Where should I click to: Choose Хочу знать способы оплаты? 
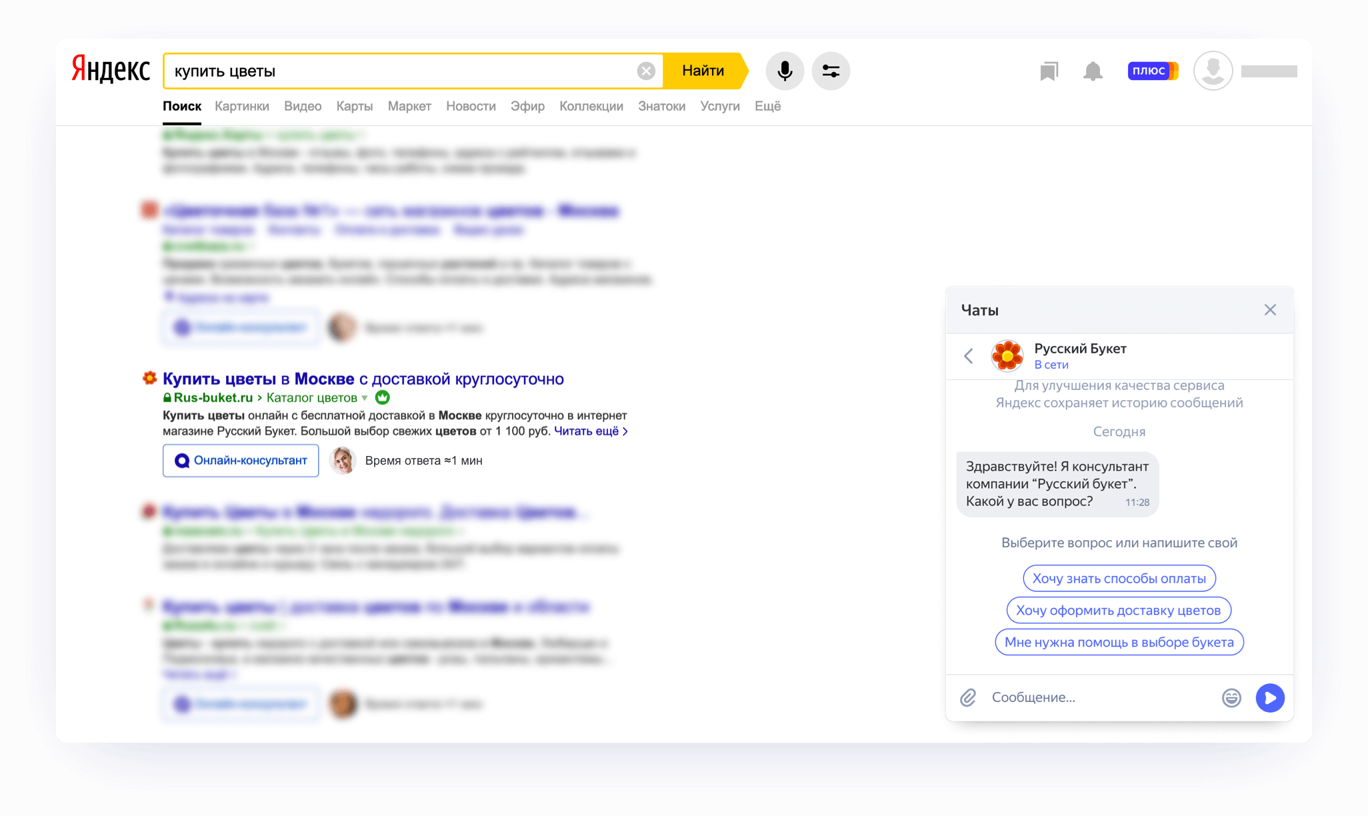[1119, 579]
